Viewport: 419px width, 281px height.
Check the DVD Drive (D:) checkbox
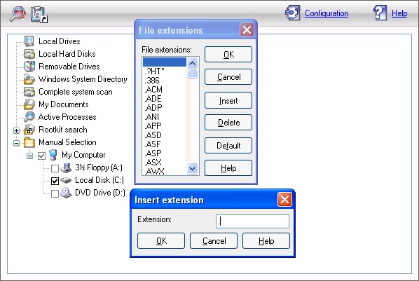point(55,193)
